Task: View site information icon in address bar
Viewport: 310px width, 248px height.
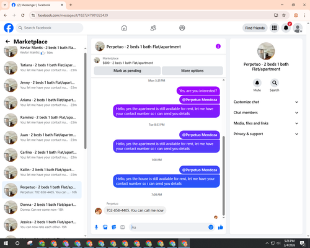Action: [33, 15]
